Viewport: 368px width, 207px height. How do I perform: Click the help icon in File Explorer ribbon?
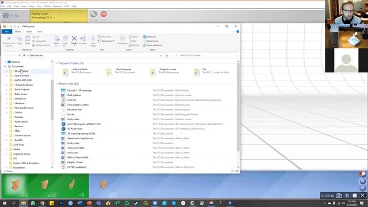pos(237,32)
